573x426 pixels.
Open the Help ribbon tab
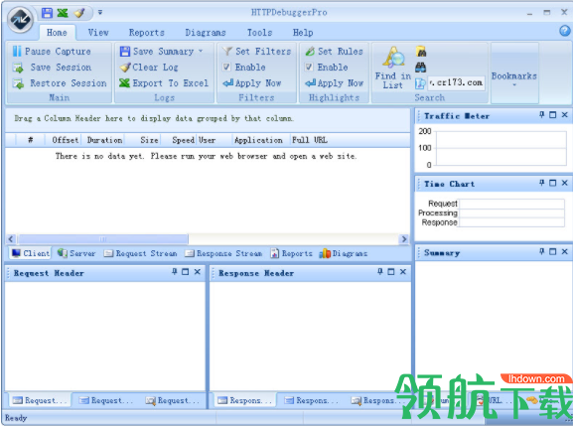[x=303, y=33]
